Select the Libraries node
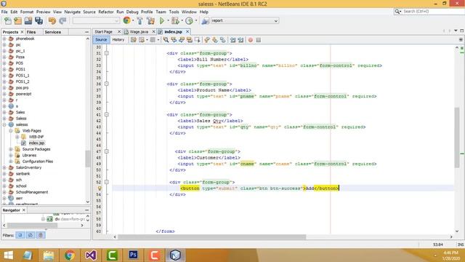The height and width of the screenshot is (262, 465). 29,155
